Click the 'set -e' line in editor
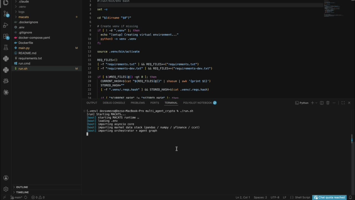Image resolution: width=355 pixels, height=200 pixels. pyautogui.click(x=102, y=9)
